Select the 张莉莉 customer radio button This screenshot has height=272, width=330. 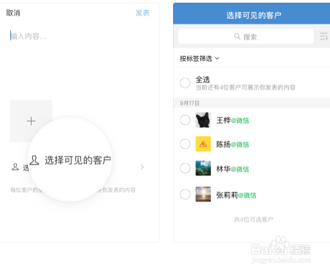[185, 194]
